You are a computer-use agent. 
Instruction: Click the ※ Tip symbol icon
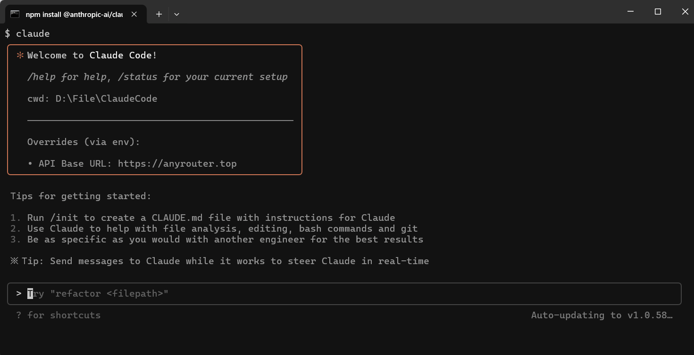point(15,261)
